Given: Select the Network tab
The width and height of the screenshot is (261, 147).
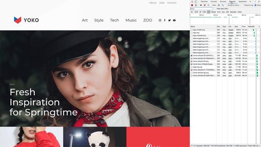Looking at the screenshot, I should pyautogui.click(x=232, y=2).
